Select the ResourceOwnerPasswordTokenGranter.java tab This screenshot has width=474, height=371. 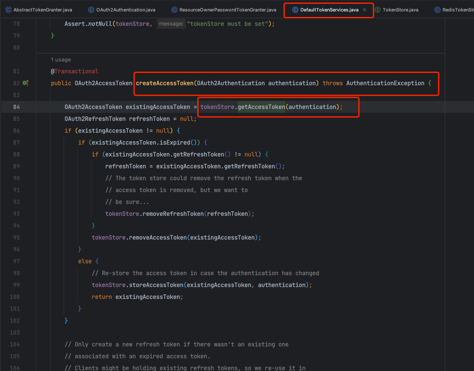coord(227,10)
